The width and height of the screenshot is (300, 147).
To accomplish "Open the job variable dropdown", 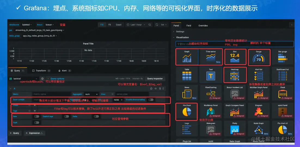I will click(39, 30).
